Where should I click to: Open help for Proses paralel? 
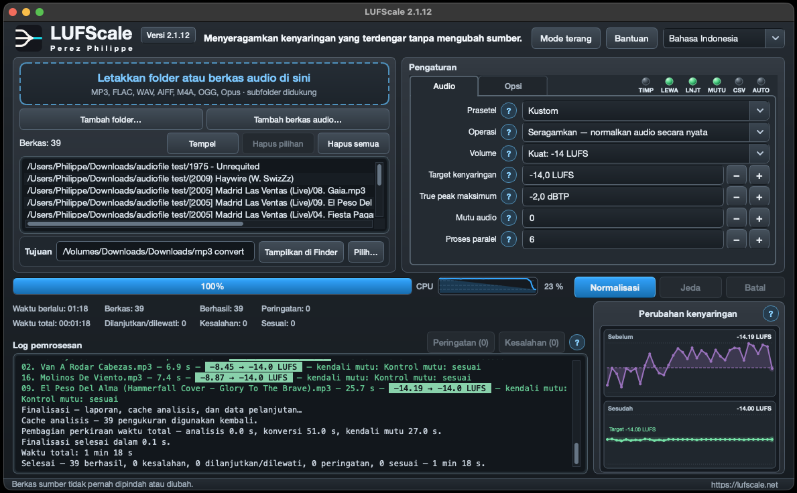(x=508, y=239)
